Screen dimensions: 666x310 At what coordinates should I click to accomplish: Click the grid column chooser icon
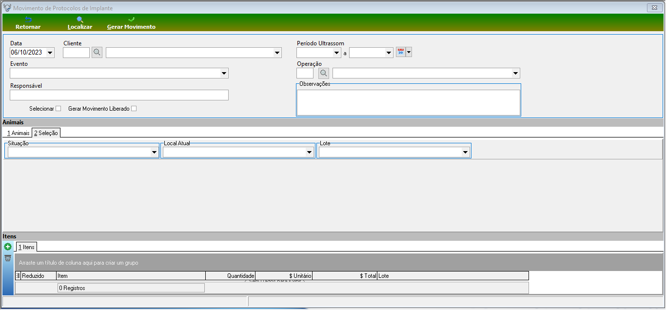tap(19, 276)
